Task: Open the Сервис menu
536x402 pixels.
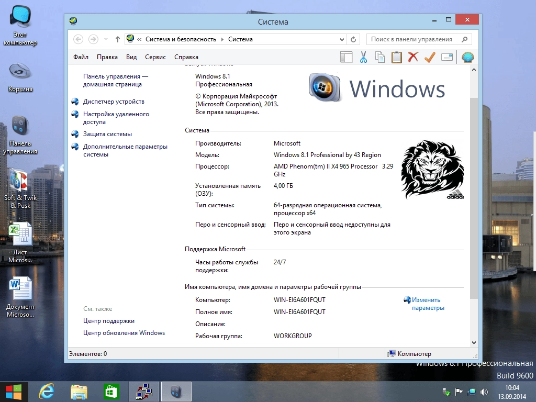Action: 155,57
